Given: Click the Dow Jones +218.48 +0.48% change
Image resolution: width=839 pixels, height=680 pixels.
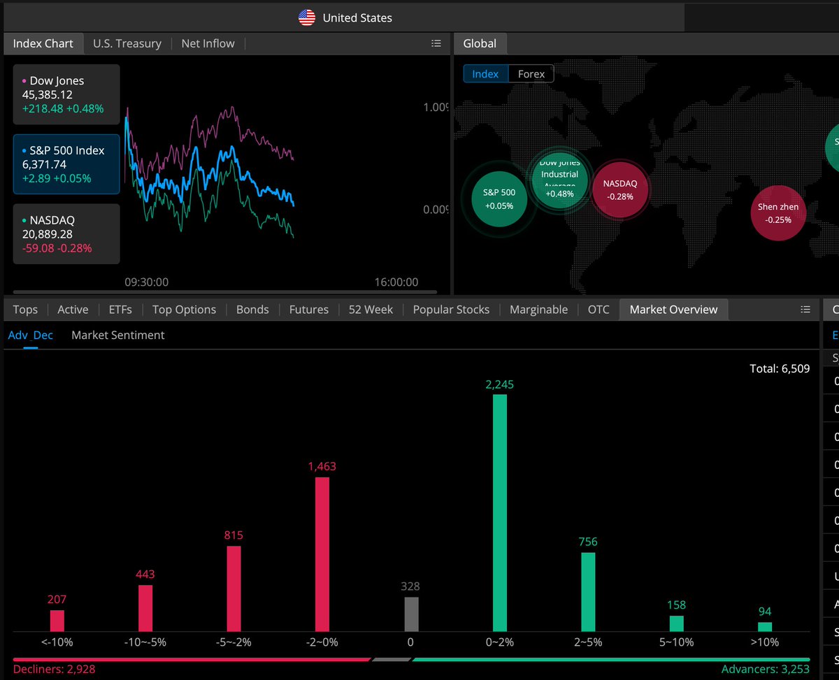Looking at the screenshot, I should pos(63,109).
